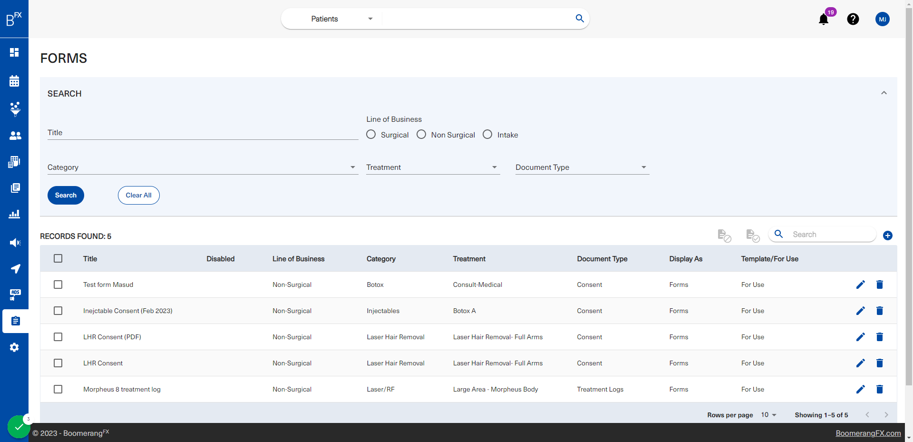The width and height of the screenshot is (913, 442).
Task: Sort by the Line of Business column header
Action: pos(298,259)
